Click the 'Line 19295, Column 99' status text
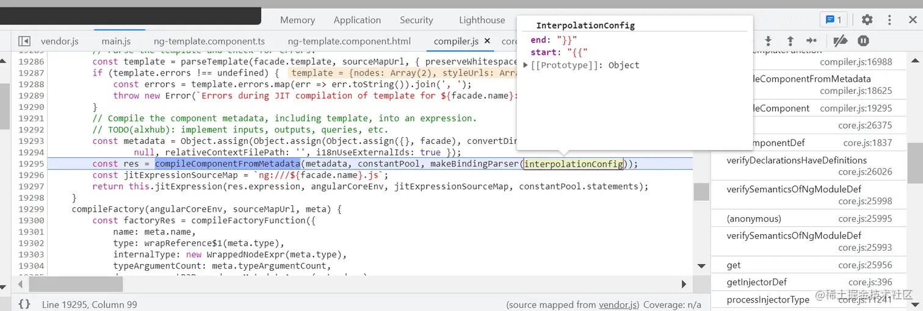The height and width of the screenshot is (311, 923). click(90, 304)
